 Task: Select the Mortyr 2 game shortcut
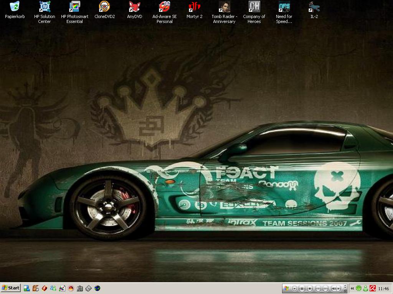pyautogui.click(x=195, y=10)
